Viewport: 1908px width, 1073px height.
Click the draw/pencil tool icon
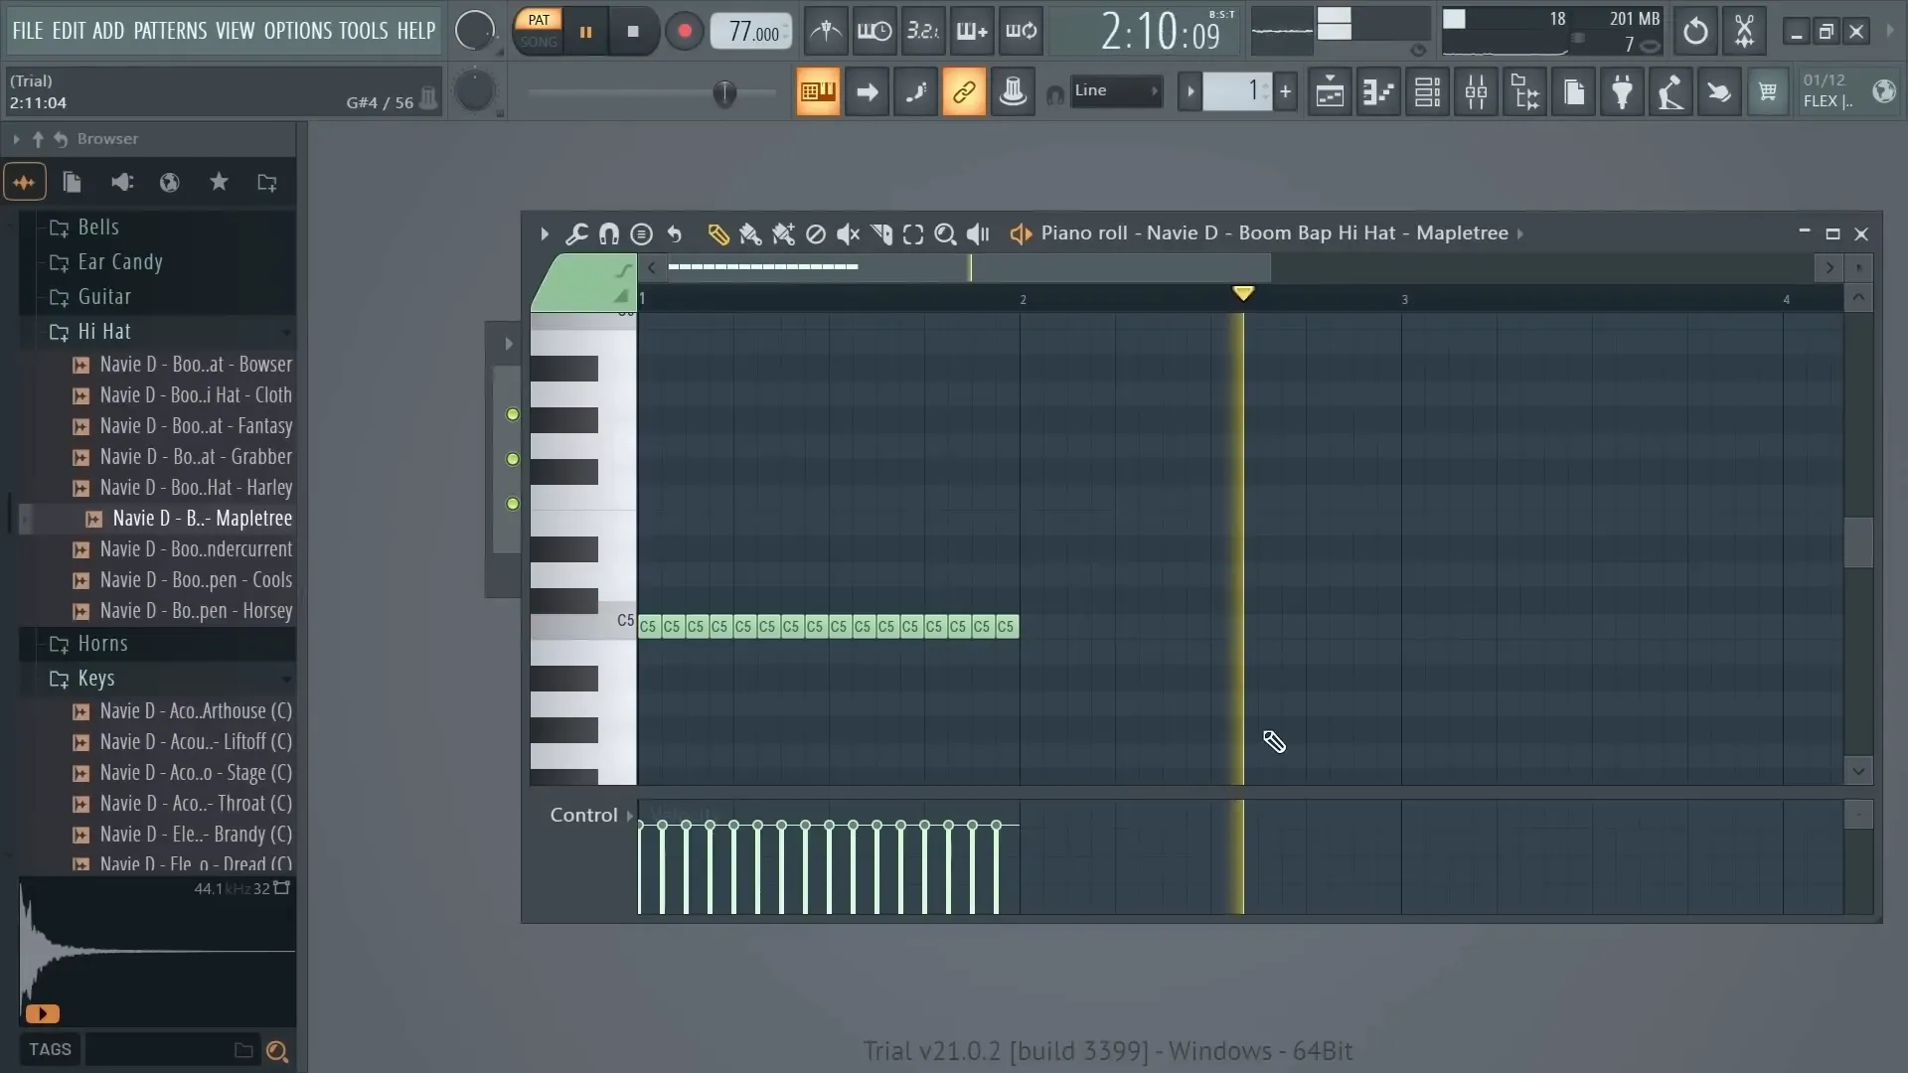tap(718, 233)
